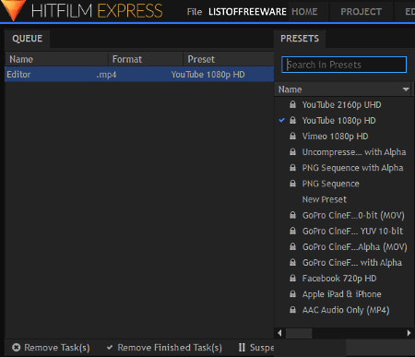
Task: Select GoPro CineF... YUV 10-bit preset
Action: [352, 231]
